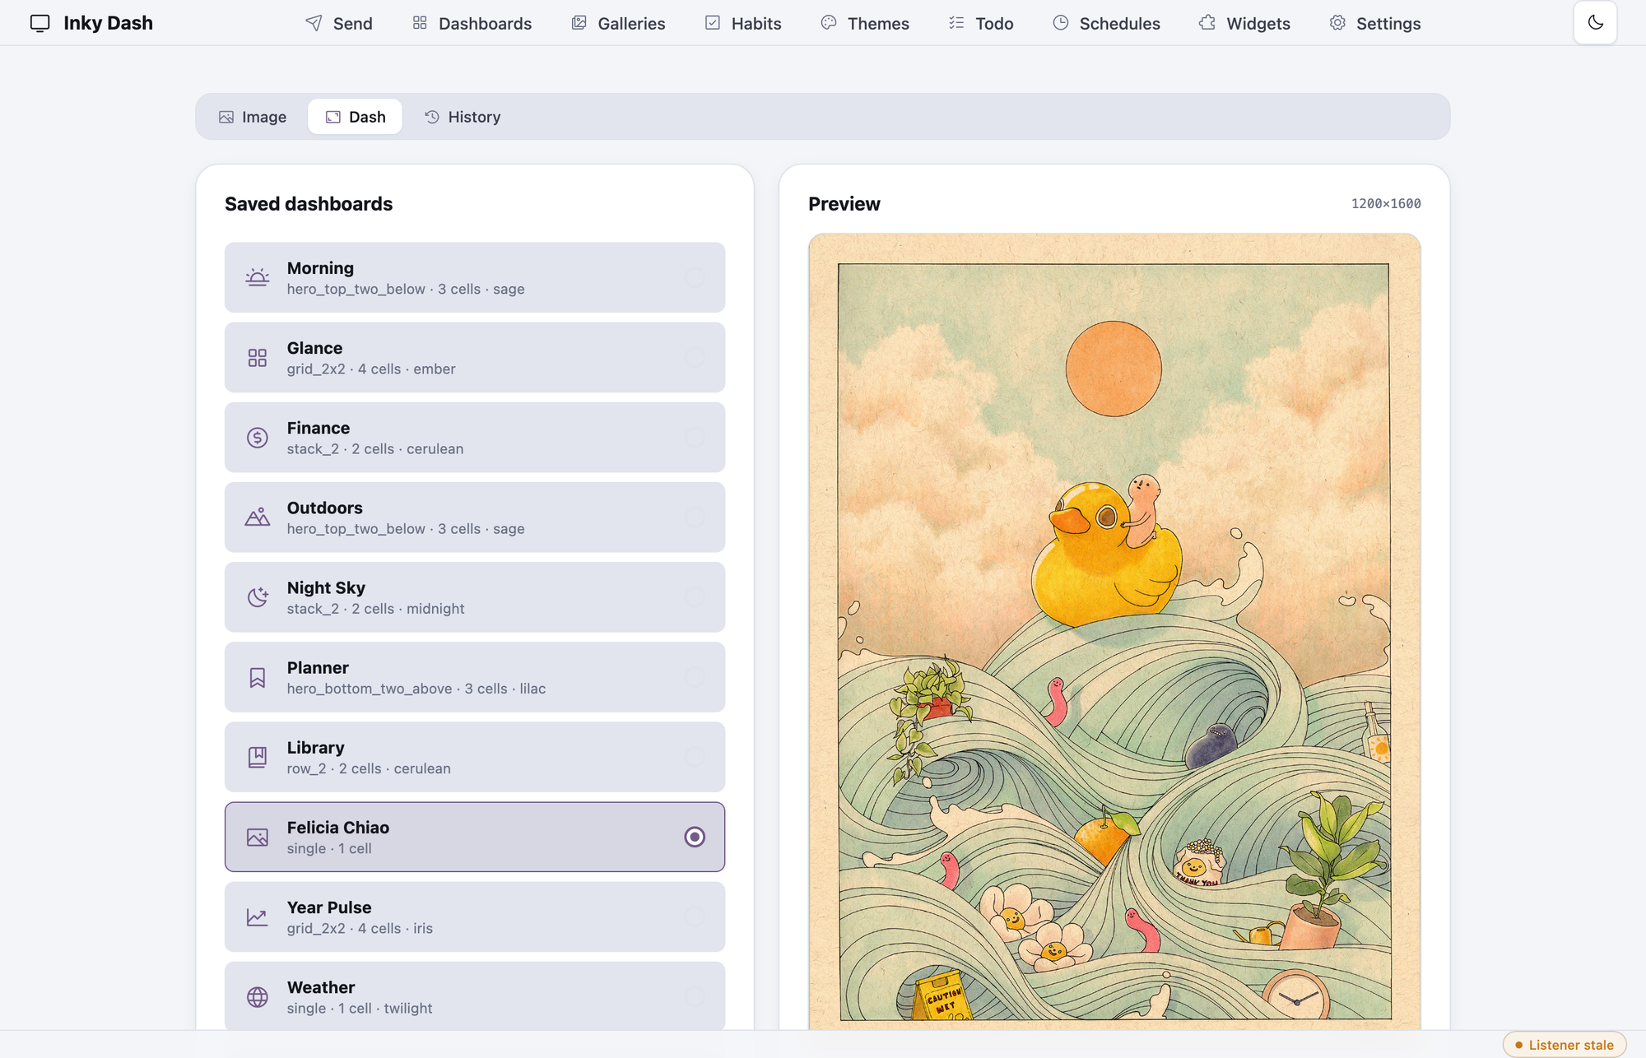The height and width of the screenshot is (1058, 1646).
Task: Click the dollar coin icon on Finance
Action: pyautogui.click(x=258, y=437)
